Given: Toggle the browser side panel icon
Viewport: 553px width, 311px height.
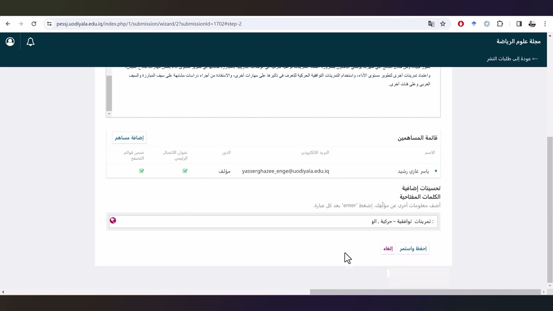Looking at the screenshot, I should pyautogui.click(x=519, y=24).
